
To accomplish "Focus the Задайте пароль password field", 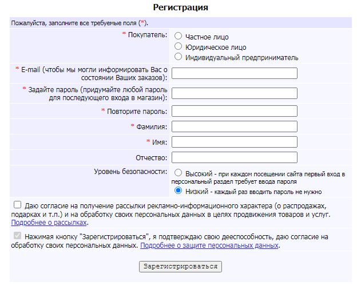I will tap(235, 93).
